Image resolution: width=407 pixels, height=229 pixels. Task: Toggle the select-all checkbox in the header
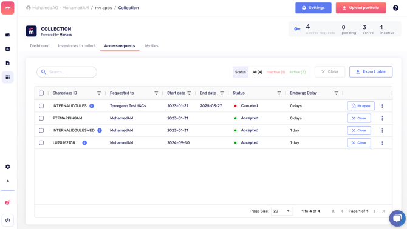coord(41,93)
